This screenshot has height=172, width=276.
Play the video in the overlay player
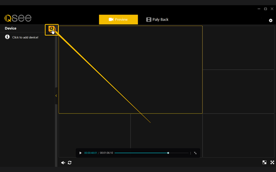coord(80,153)
